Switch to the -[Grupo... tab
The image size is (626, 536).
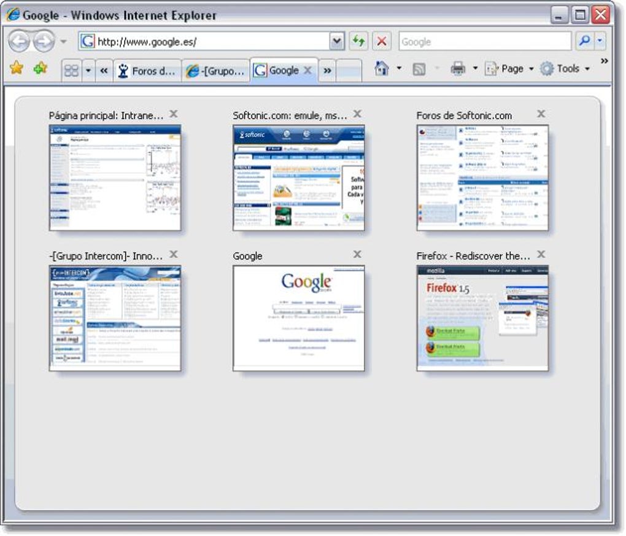(216, 71)
